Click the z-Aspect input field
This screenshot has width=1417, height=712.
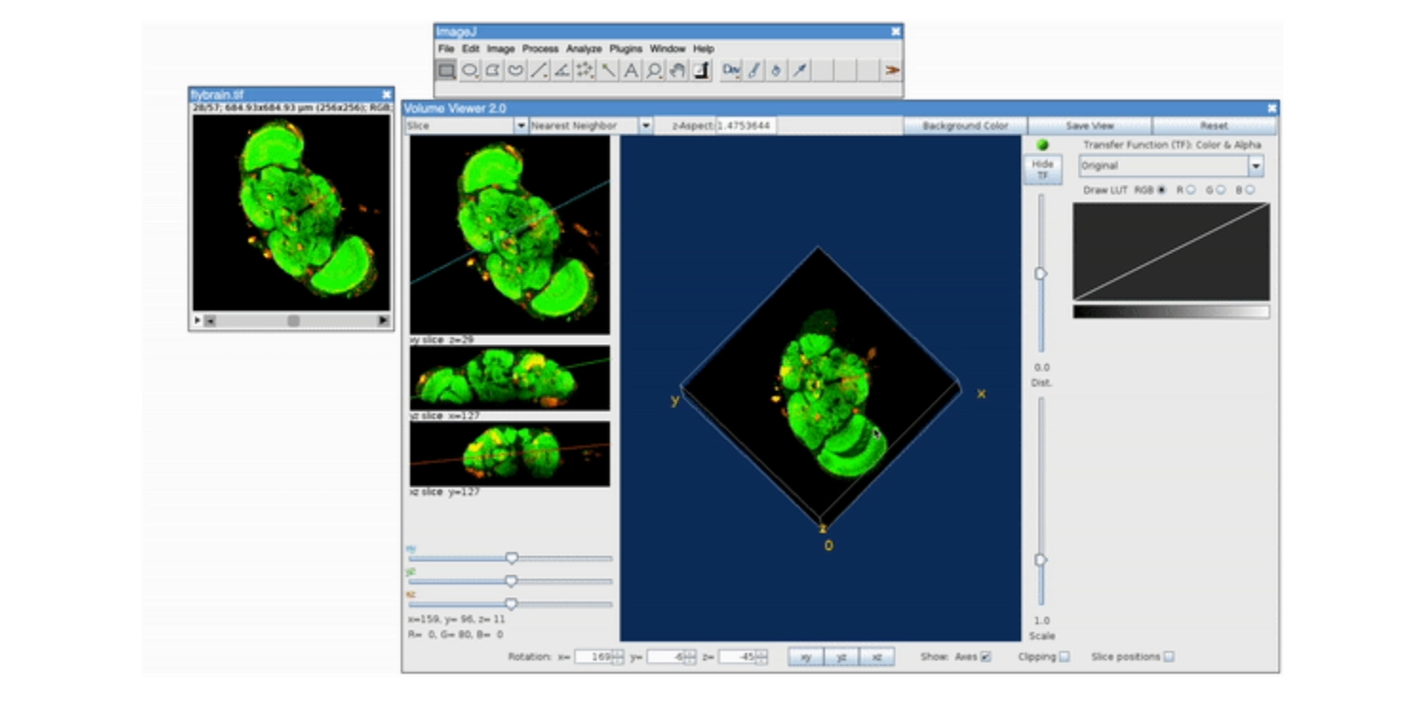(x=745, y=125)
